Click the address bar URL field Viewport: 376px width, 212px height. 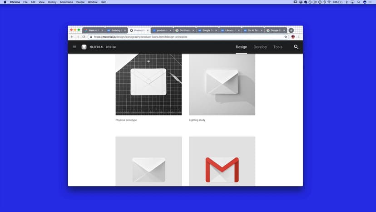[182, 37]
